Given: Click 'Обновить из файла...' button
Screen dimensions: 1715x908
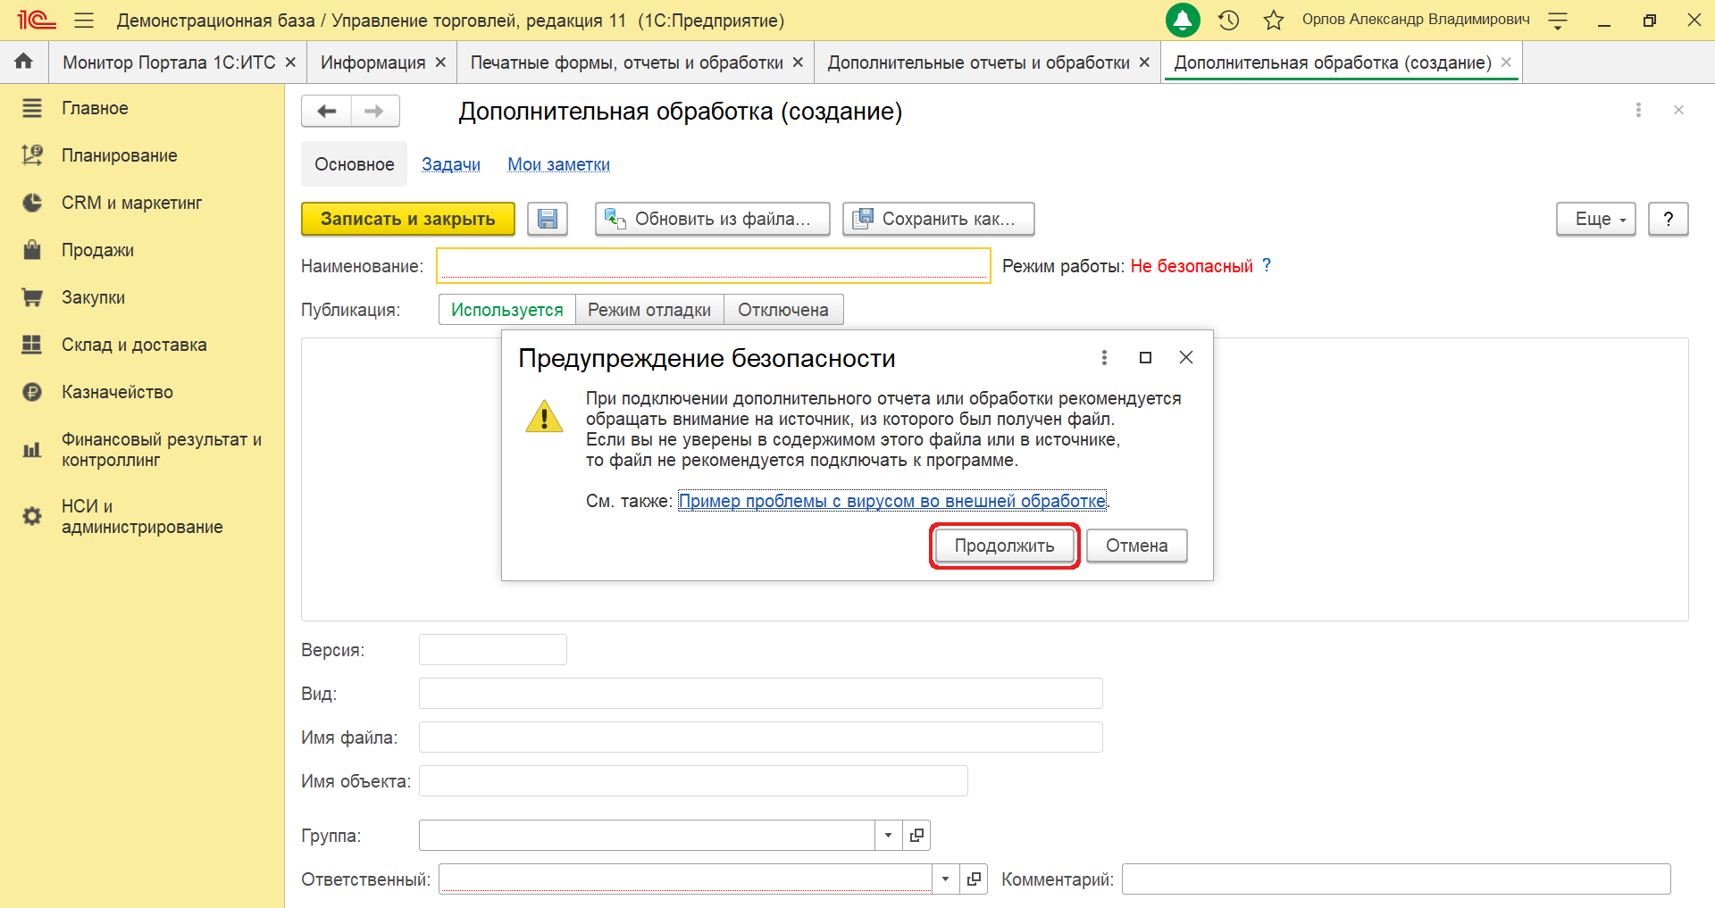Looking at the screenshot, I should [x=712, y=219].
